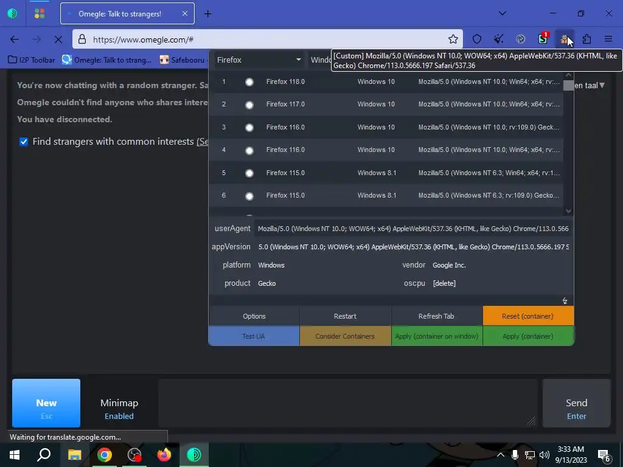Open the extensions puzzle piece menu
Image resolution: width=623 pixels, height=467 pixels.
[x=586, y=39]
